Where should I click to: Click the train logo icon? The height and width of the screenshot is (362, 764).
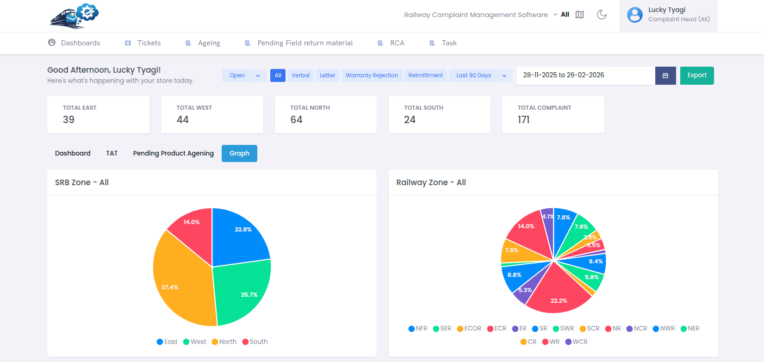coord(74,16)
